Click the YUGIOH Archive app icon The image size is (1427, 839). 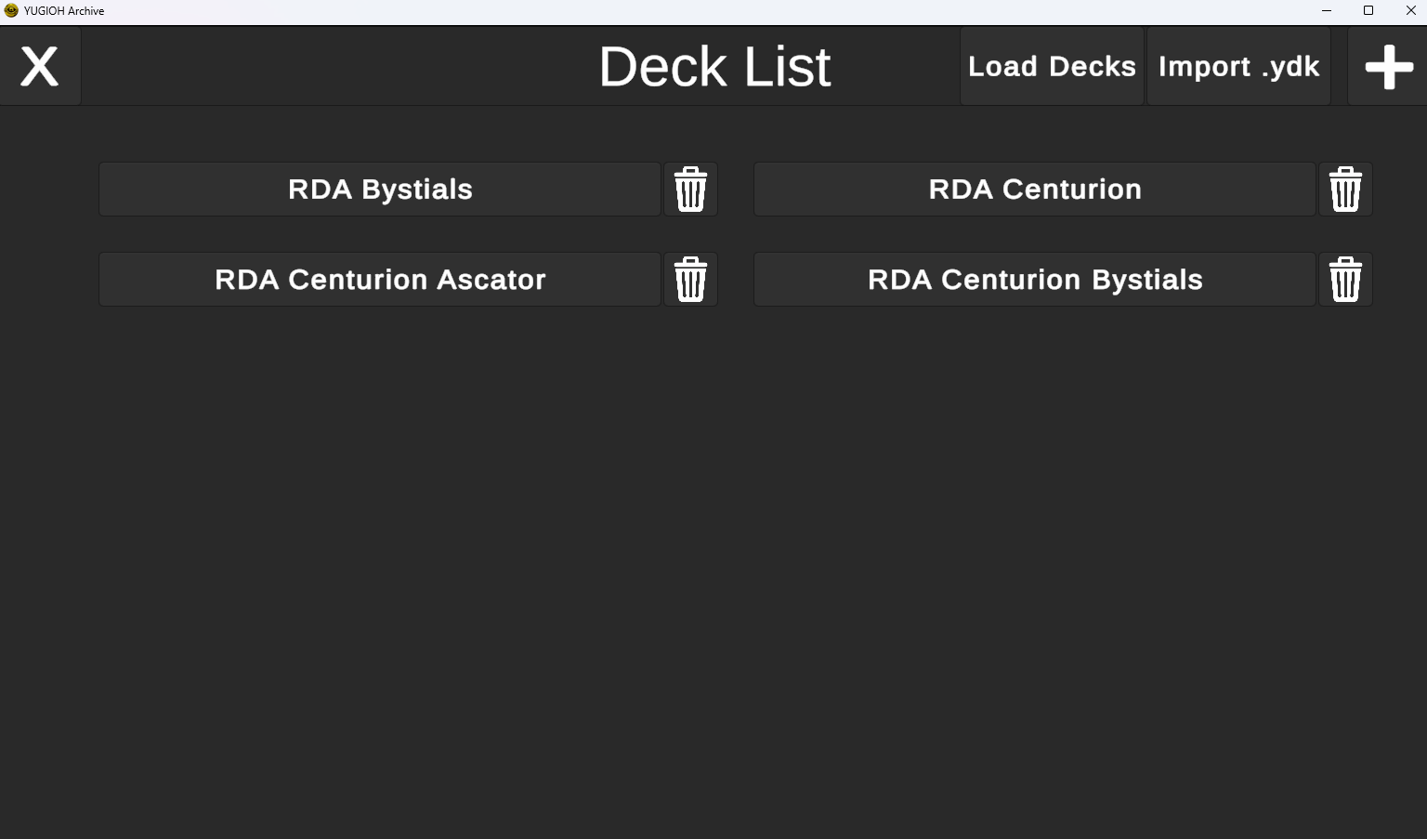pos(11,11)
